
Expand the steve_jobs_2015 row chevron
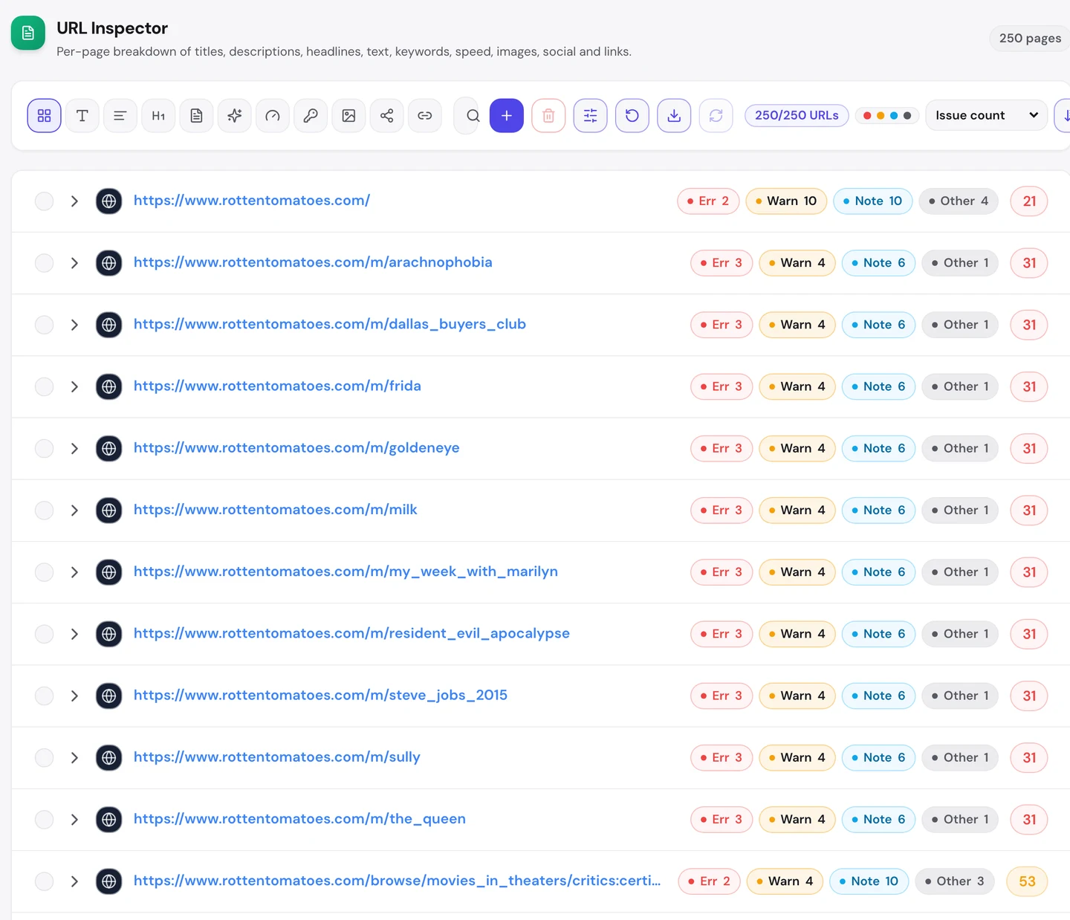pos(74,696)
